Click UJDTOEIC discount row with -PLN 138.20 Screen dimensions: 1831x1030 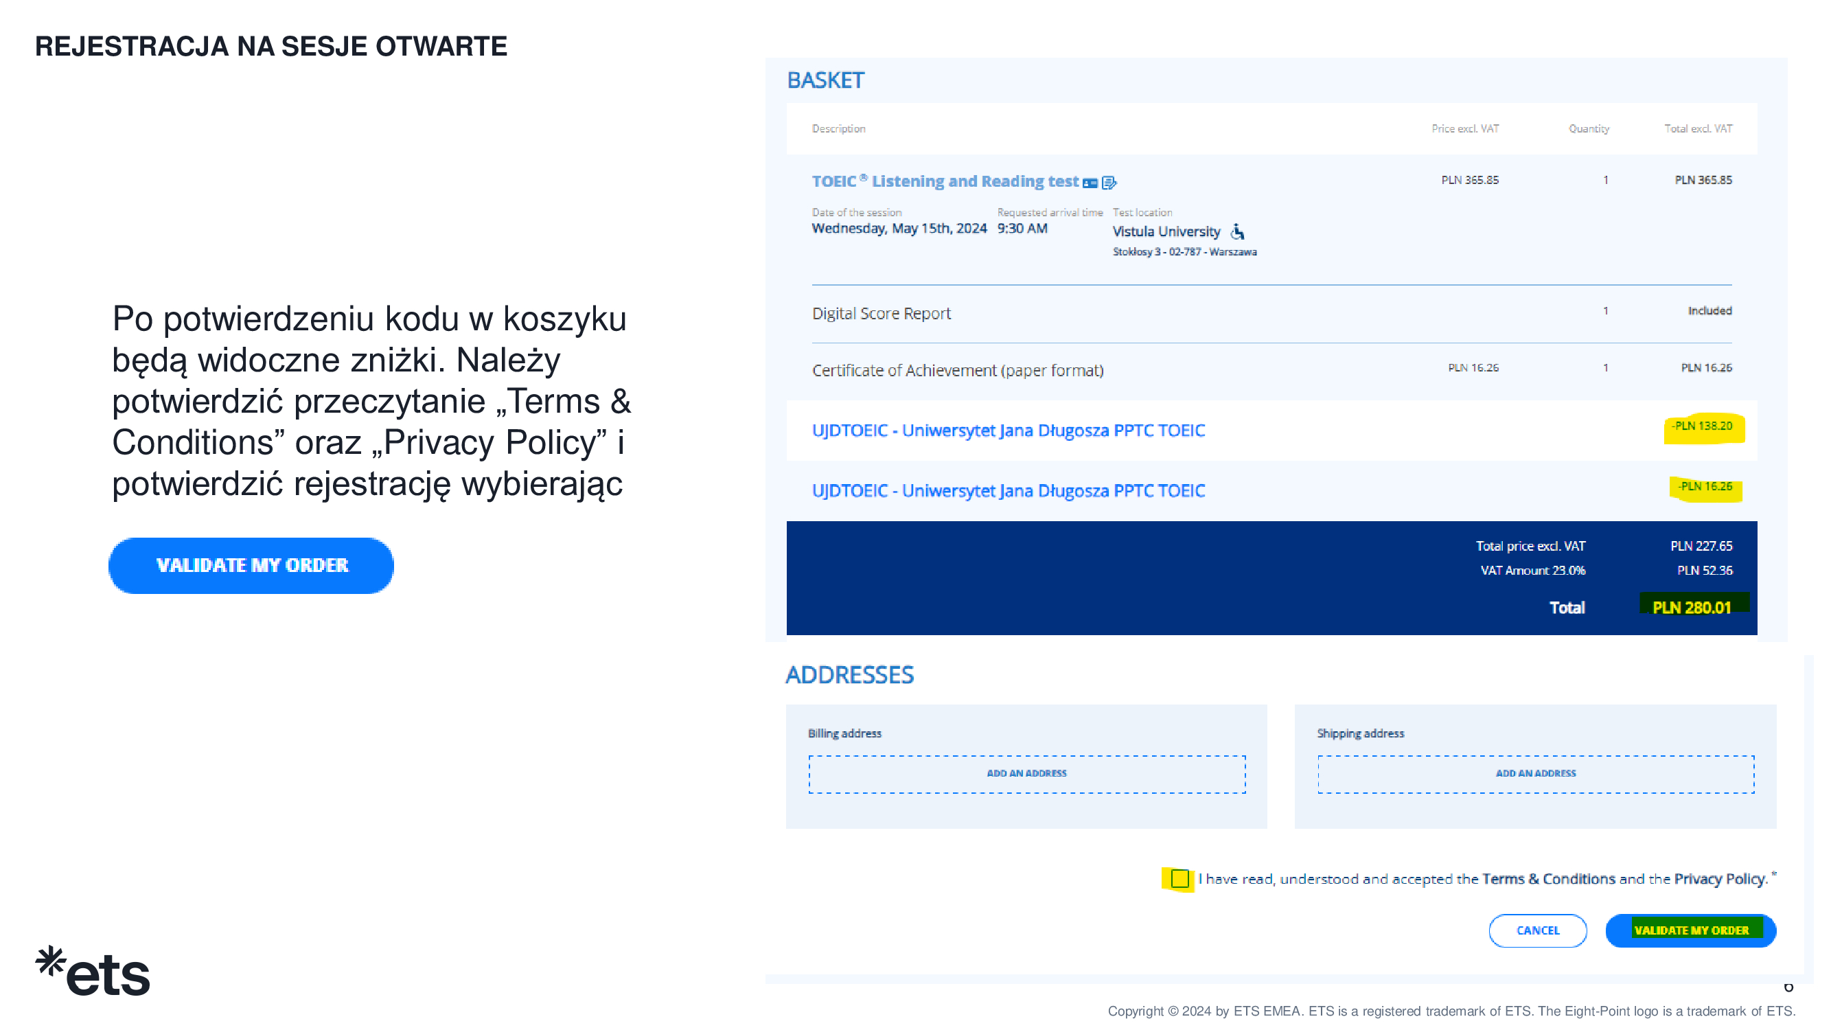(1271, 430)
